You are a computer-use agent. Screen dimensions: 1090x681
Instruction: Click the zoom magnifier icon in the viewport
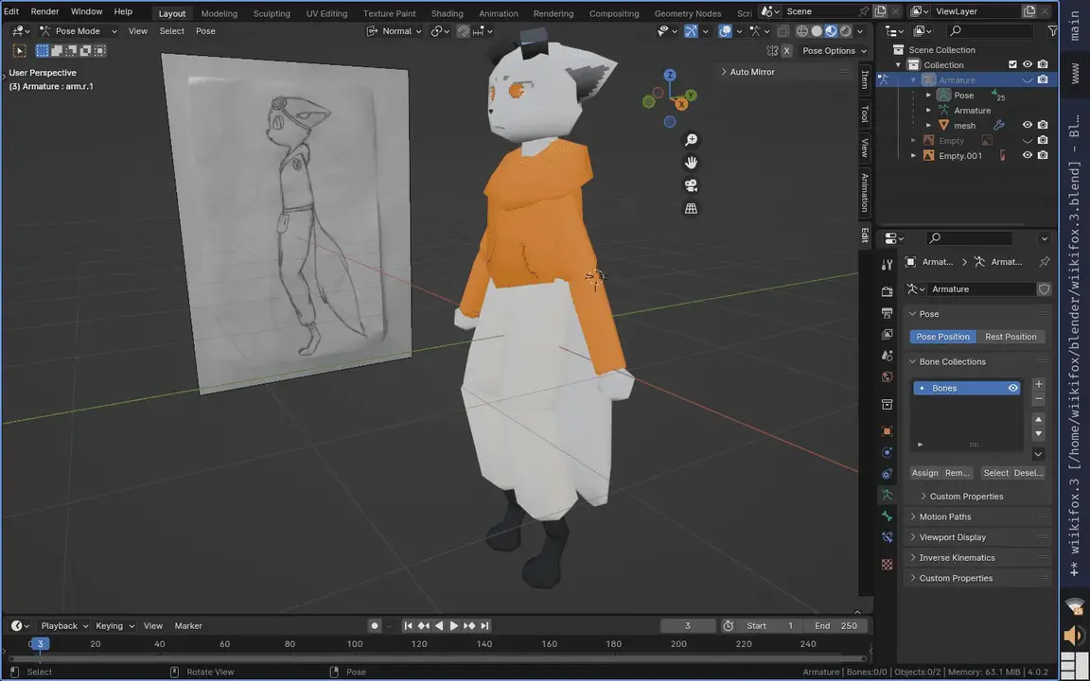[x=691, y=140]
